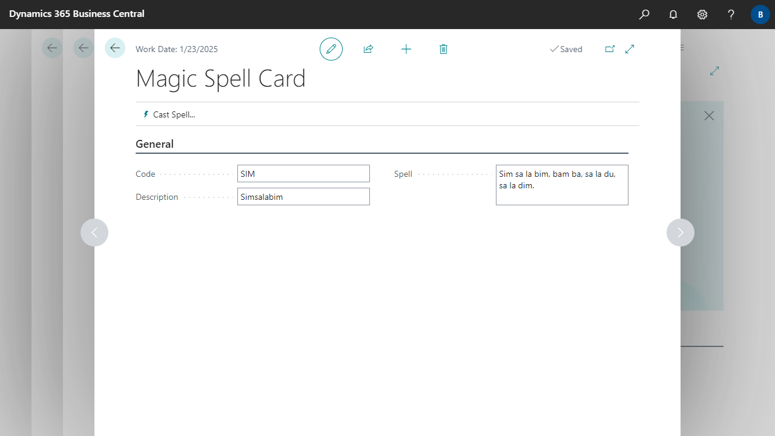Click expand icon on the background page
This screenshot has width=775, height=436.
[714, 71]
